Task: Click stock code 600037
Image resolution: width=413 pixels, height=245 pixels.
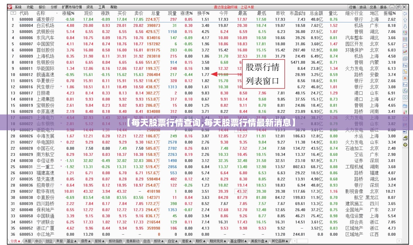Action: (26, 191)
